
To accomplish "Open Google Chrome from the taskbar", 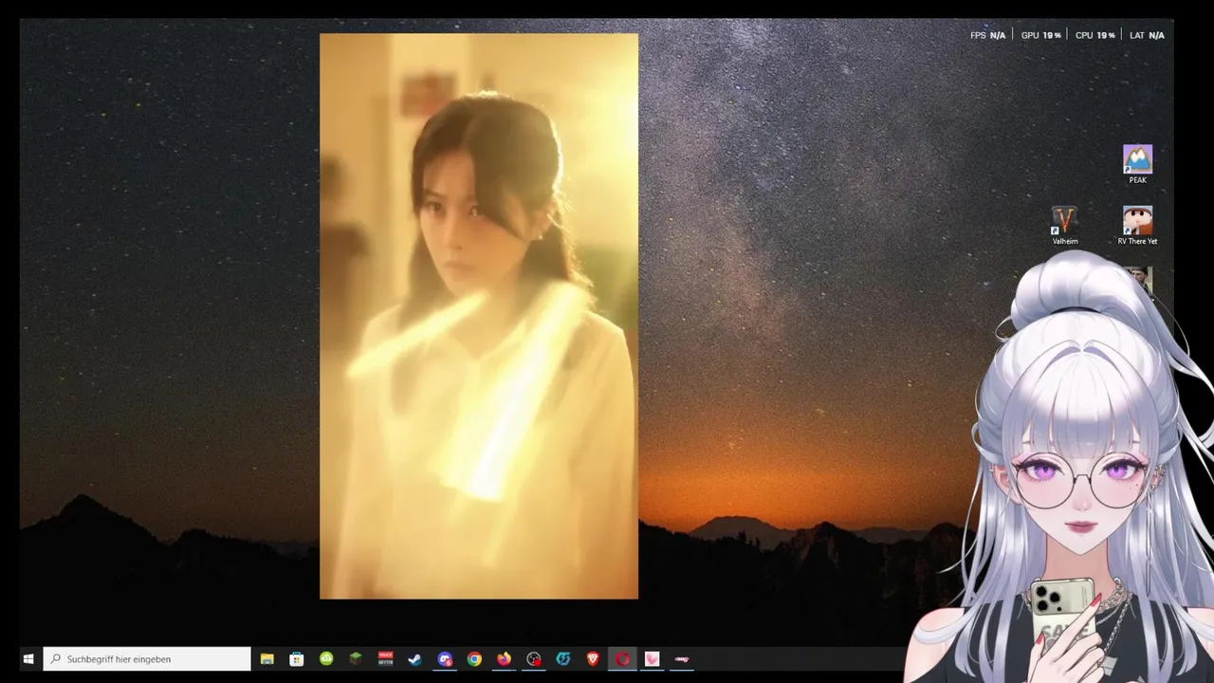I will tap(474, 658).
